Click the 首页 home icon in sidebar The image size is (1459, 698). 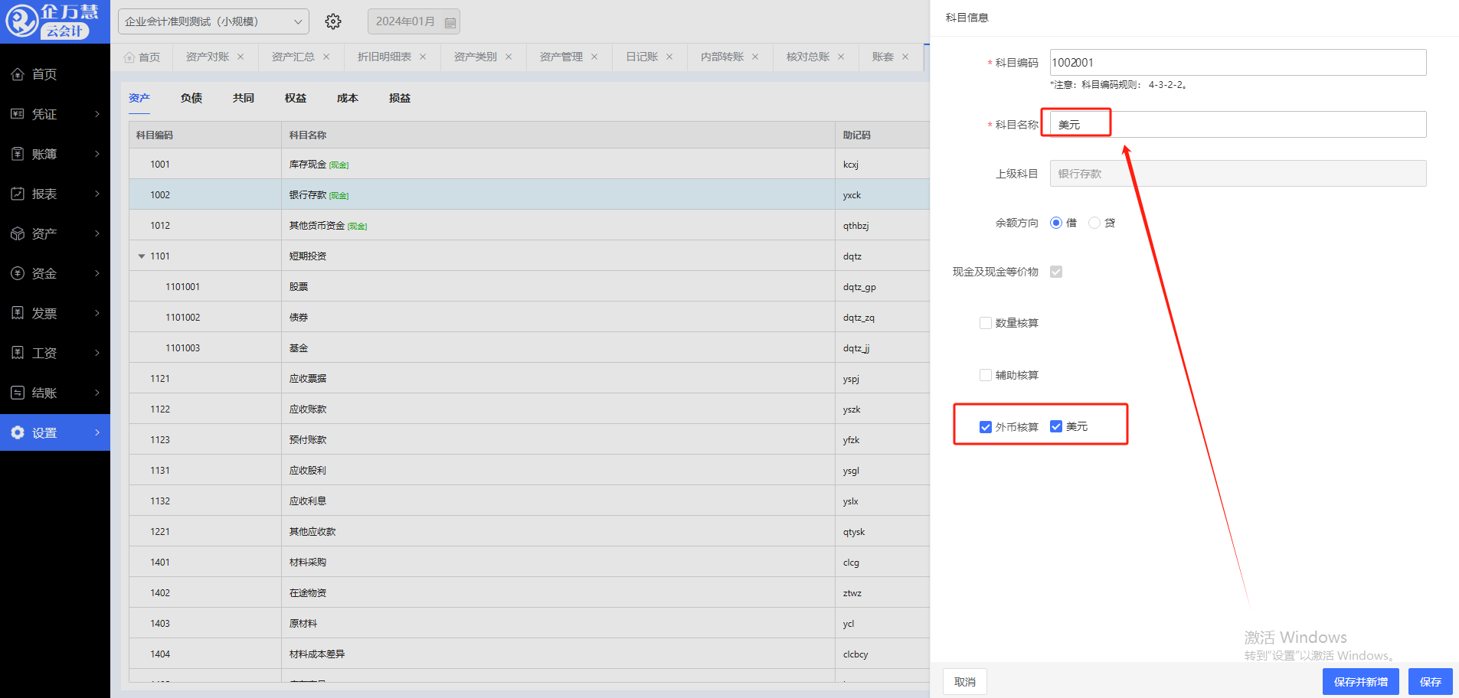[18, 74]
